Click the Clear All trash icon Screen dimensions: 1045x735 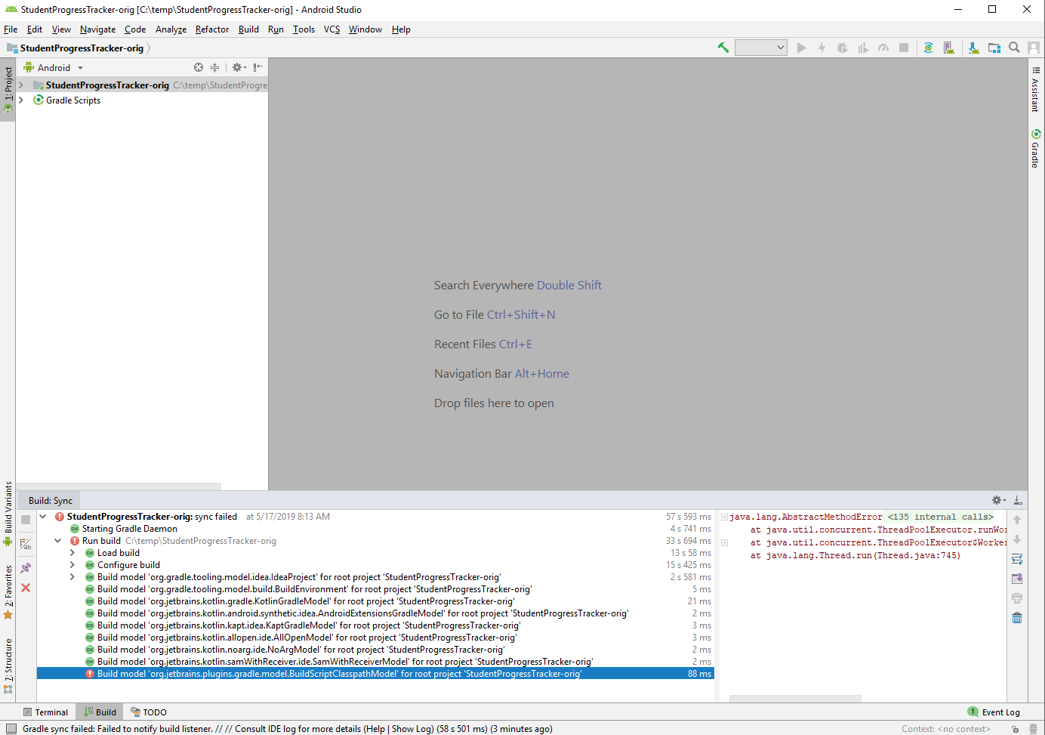(1017, 618)
